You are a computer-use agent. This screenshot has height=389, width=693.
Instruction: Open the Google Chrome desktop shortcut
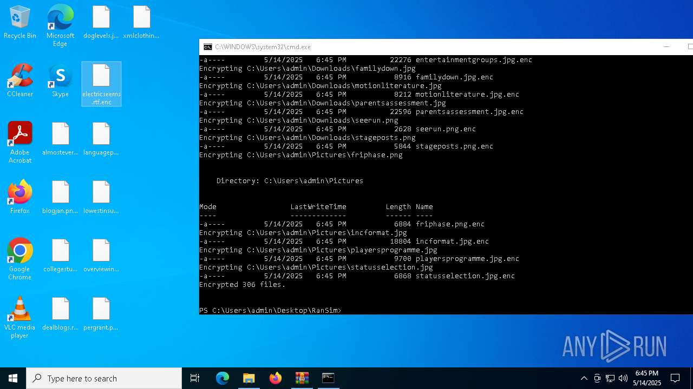(x=20, y=259)
